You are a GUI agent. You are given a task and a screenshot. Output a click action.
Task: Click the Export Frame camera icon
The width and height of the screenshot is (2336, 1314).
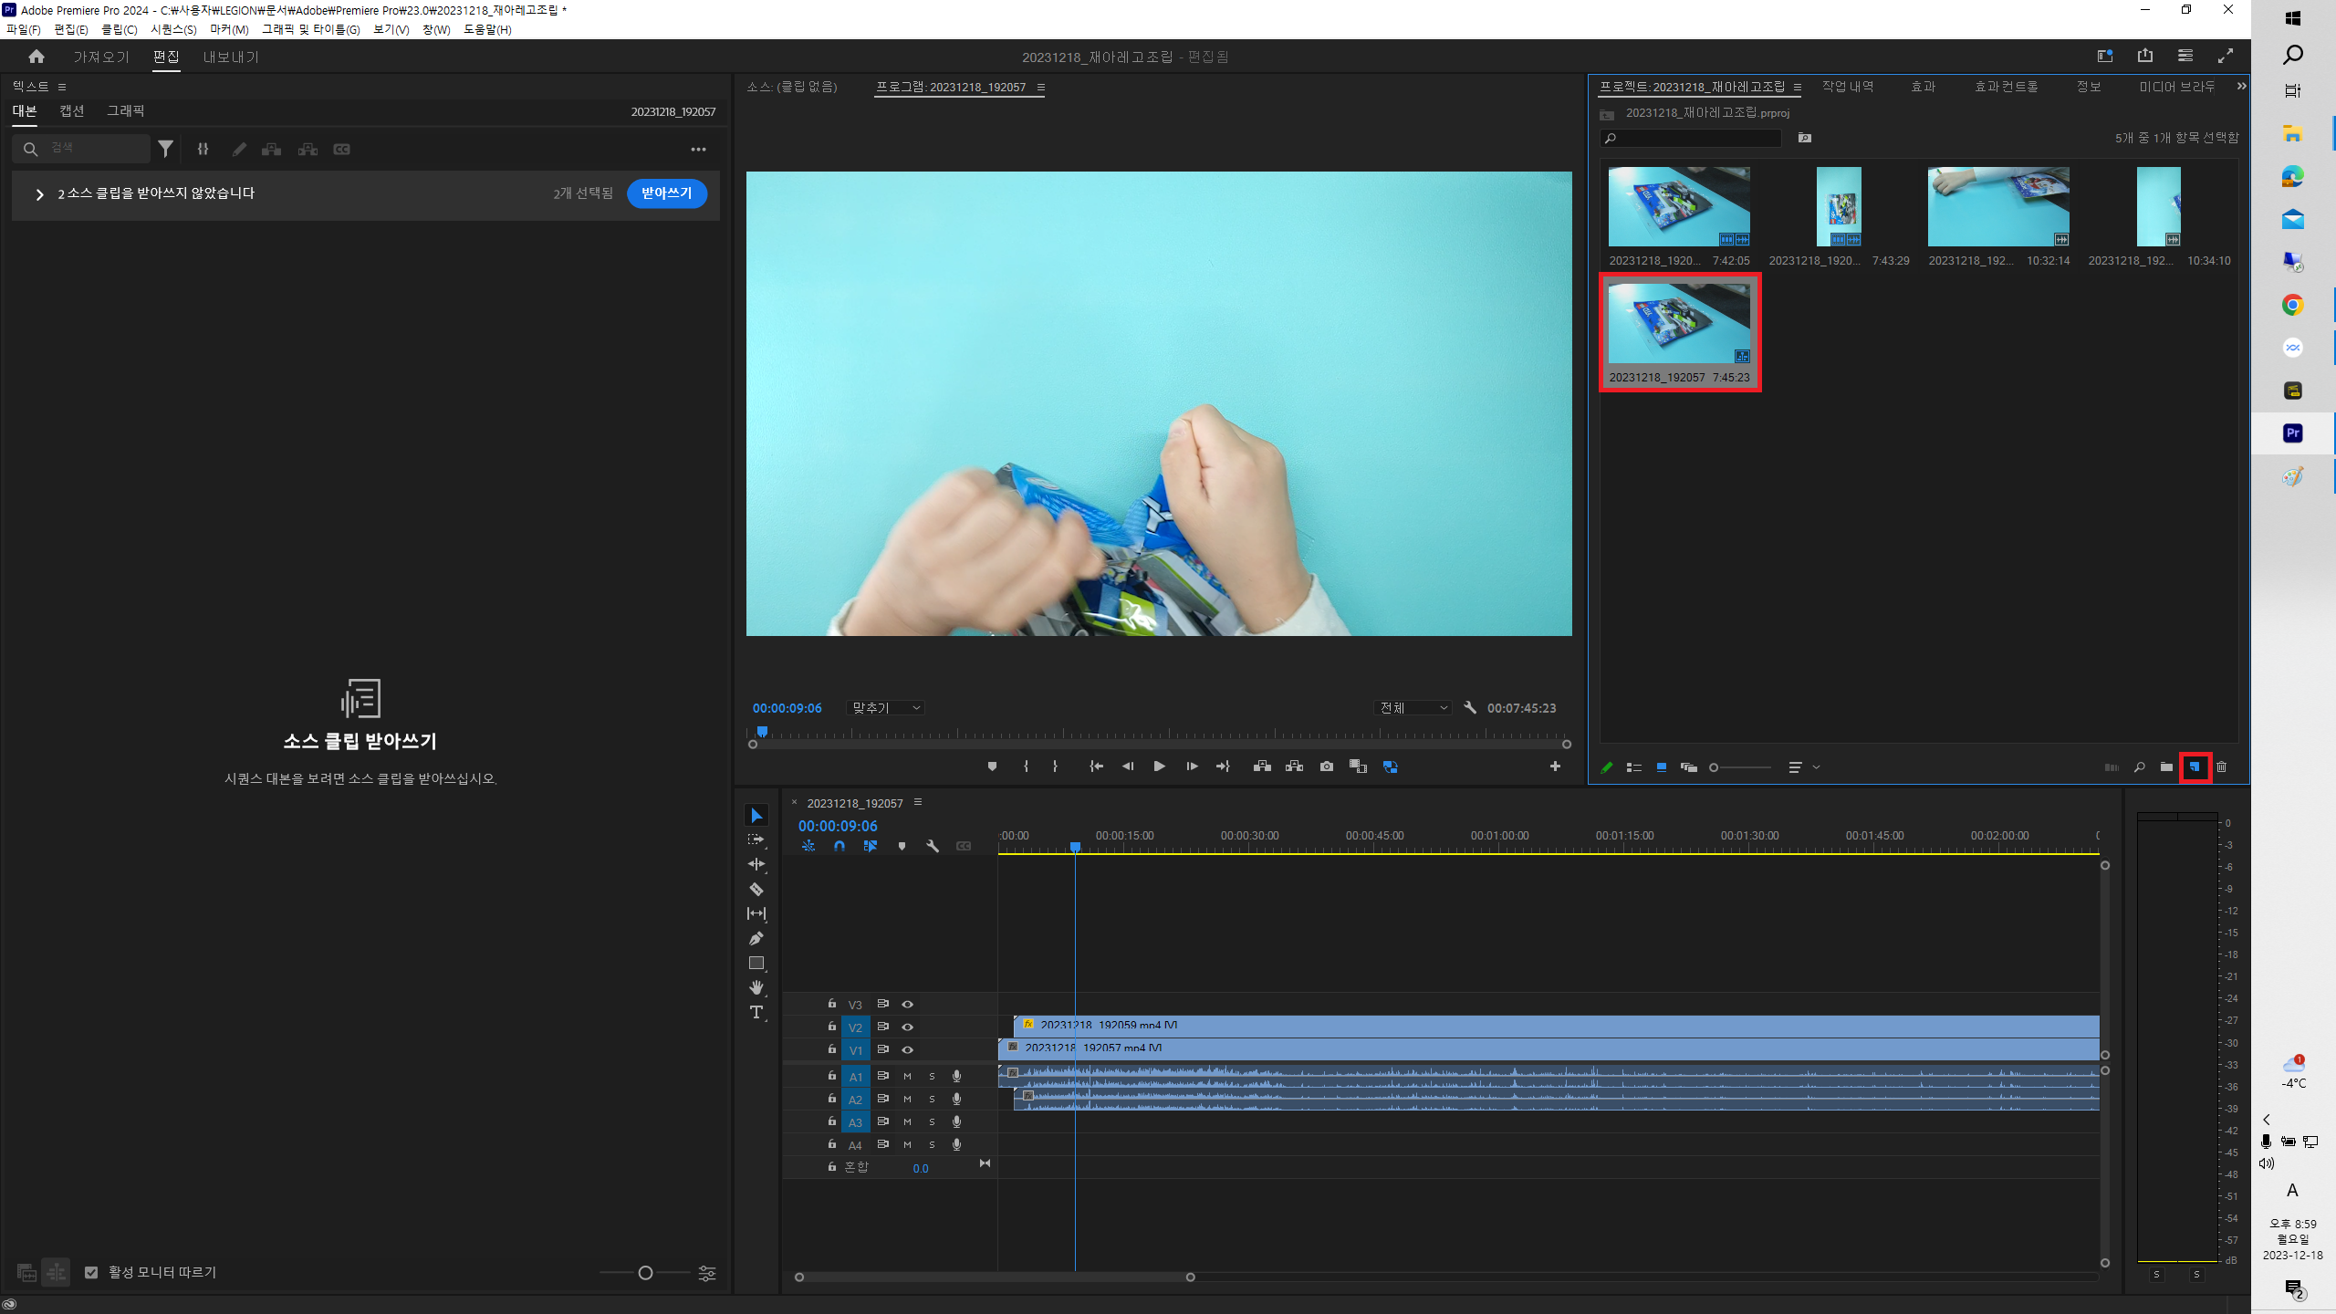1326,766
